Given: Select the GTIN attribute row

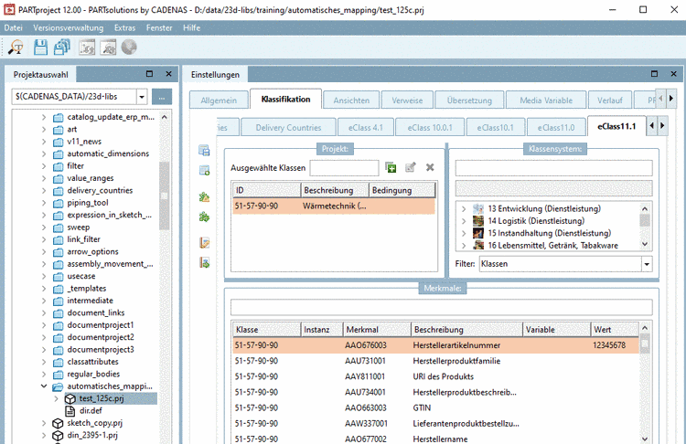Looking at the screenshot, I should tap(435, 408).
